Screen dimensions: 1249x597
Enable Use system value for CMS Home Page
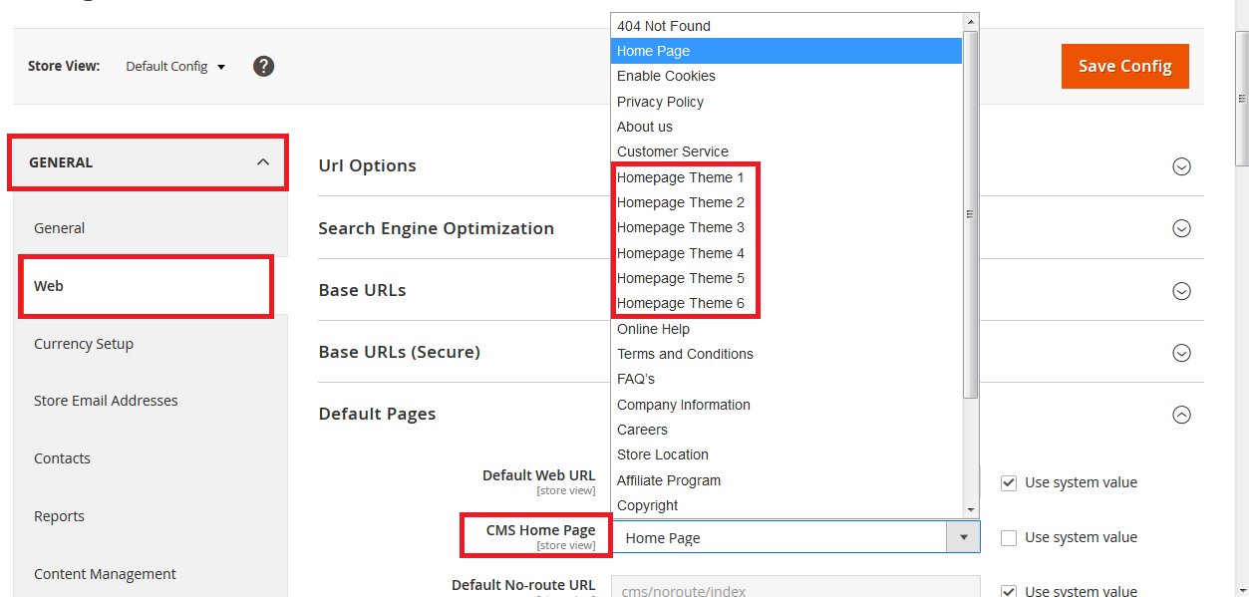pos(1009,537)
